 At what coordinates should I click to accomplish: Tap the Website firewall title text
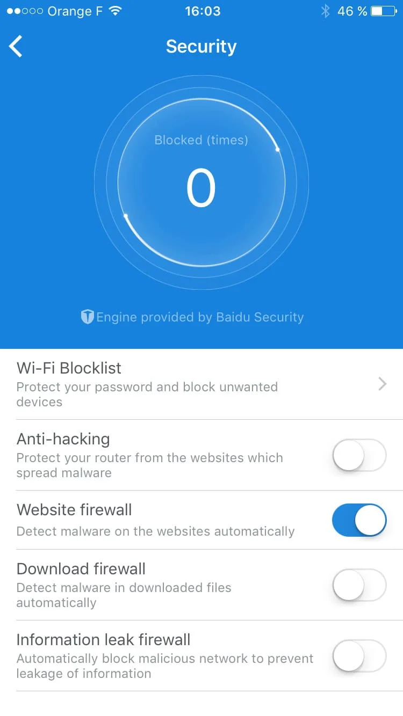pos(74,509)
